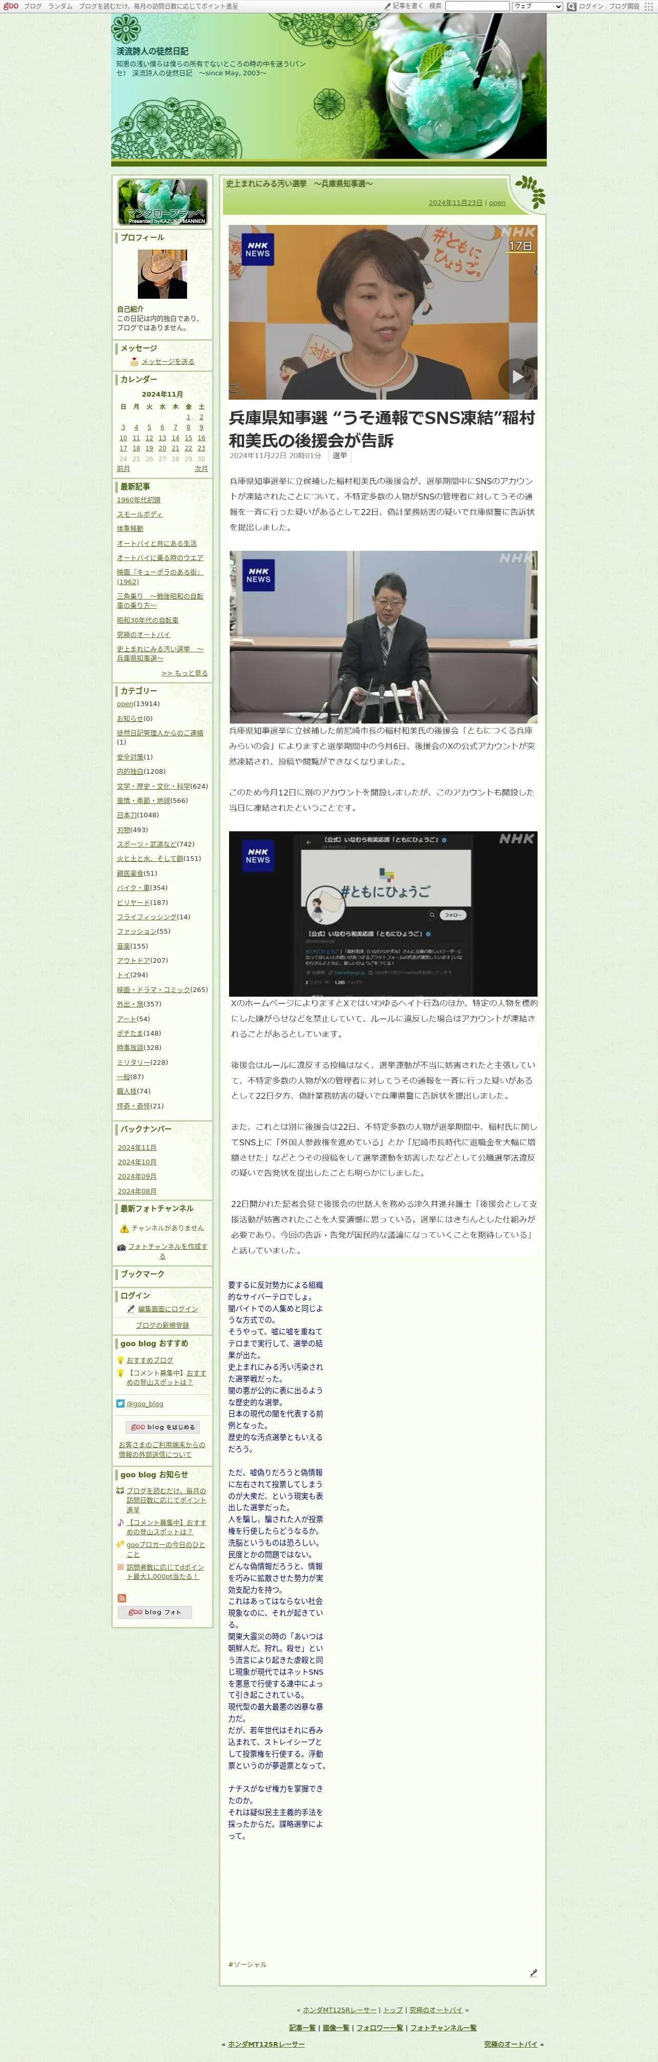
Task: Open recent article スモールボディ
Action: pyautogui.click(x=139, y=514)
